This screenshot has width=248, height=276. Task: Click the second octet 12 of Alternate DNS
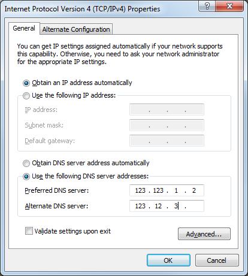(158, 206)
